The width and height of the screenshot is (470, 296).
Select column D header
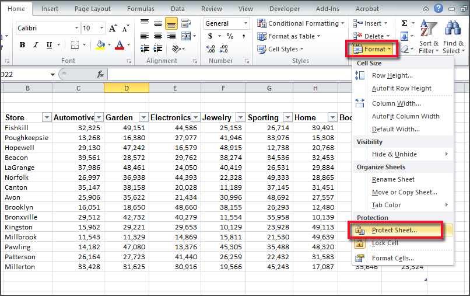127,88
